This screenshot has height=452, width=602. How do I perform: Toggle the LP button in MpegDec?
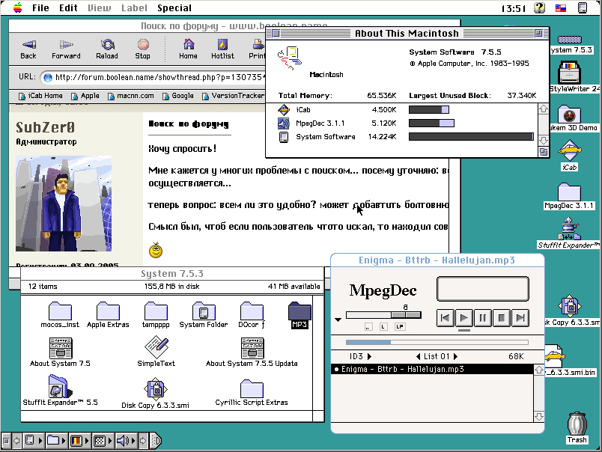point(399,327)
